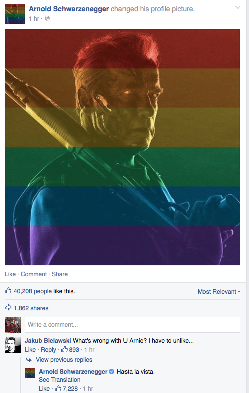Click Comment under the profile picture

click(34, 274)
